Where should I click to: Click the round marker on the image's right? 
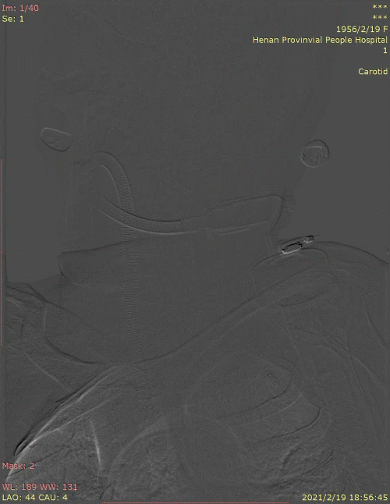(x=315, y=154)
